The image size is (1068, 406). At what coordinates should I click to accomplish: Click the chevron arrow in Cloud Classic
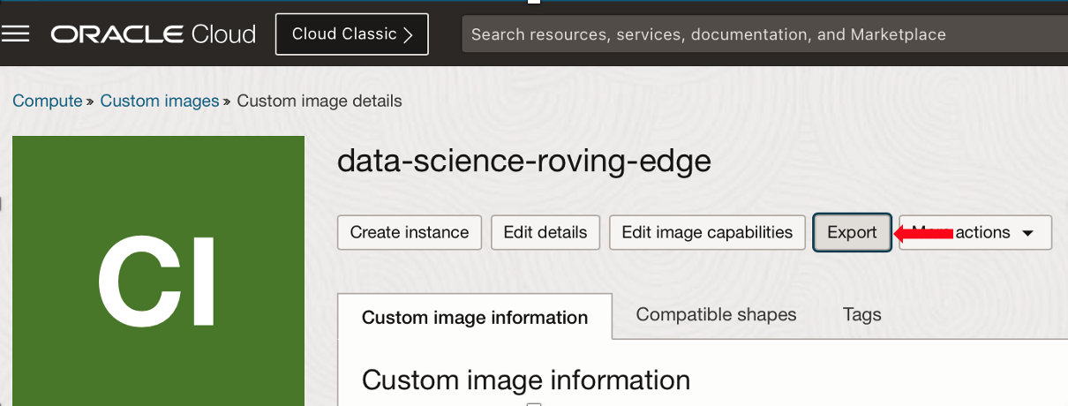pyautogui.click(x=408, y=34)
